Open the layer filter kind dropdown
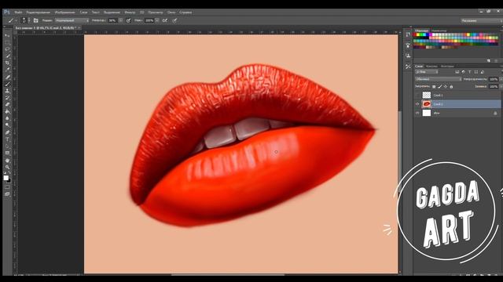Screen dimensions: 503x282 pyautogui.click(x=427, y=72)
